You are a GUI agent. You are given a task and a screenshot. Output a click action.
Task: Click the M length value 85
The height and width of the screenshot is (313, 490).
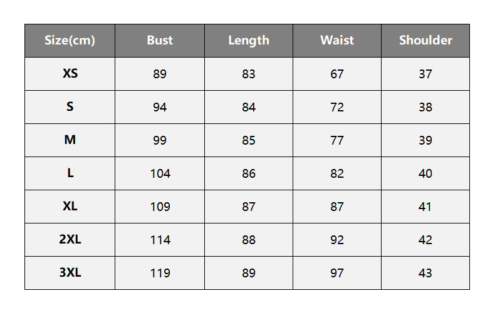249,140
